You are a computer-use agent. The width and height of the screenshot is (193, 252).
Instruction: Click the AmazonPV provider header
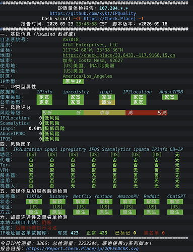coord(128,197)
